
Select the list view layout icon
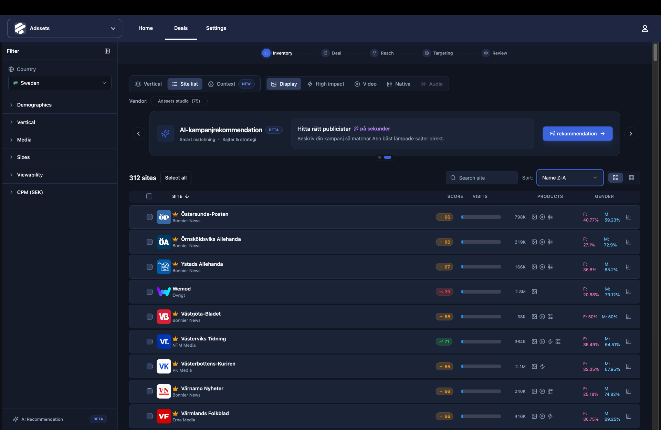tap(616, 178)
